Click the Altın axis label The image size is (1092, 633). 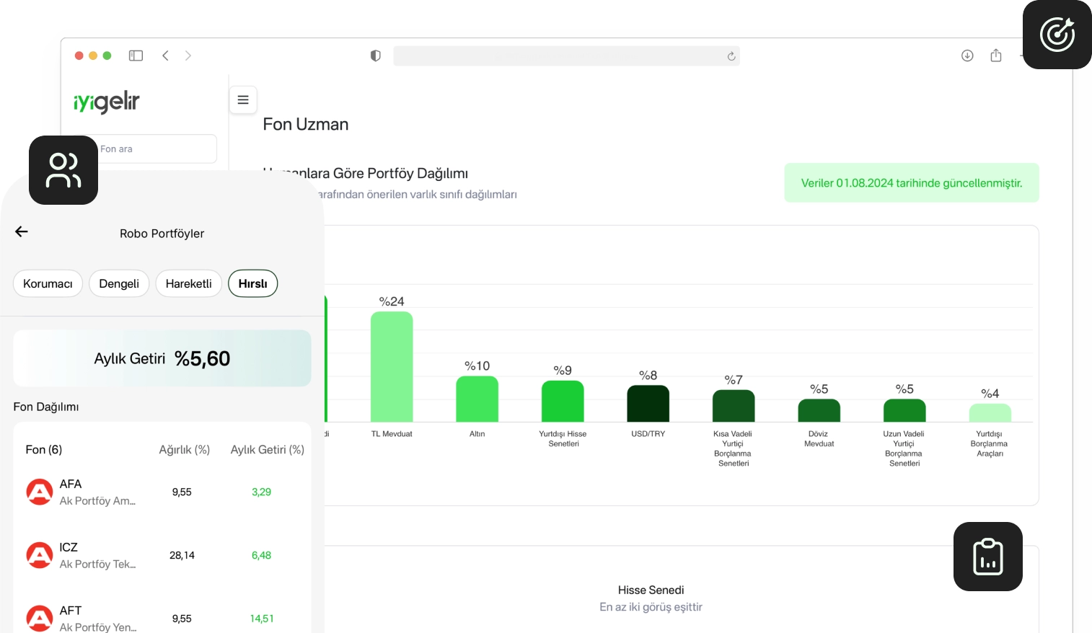pos(477,434)
